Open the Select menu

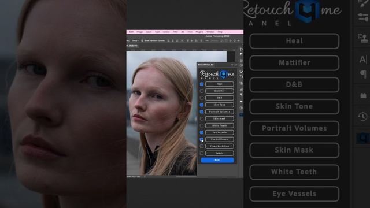[166, 32]
